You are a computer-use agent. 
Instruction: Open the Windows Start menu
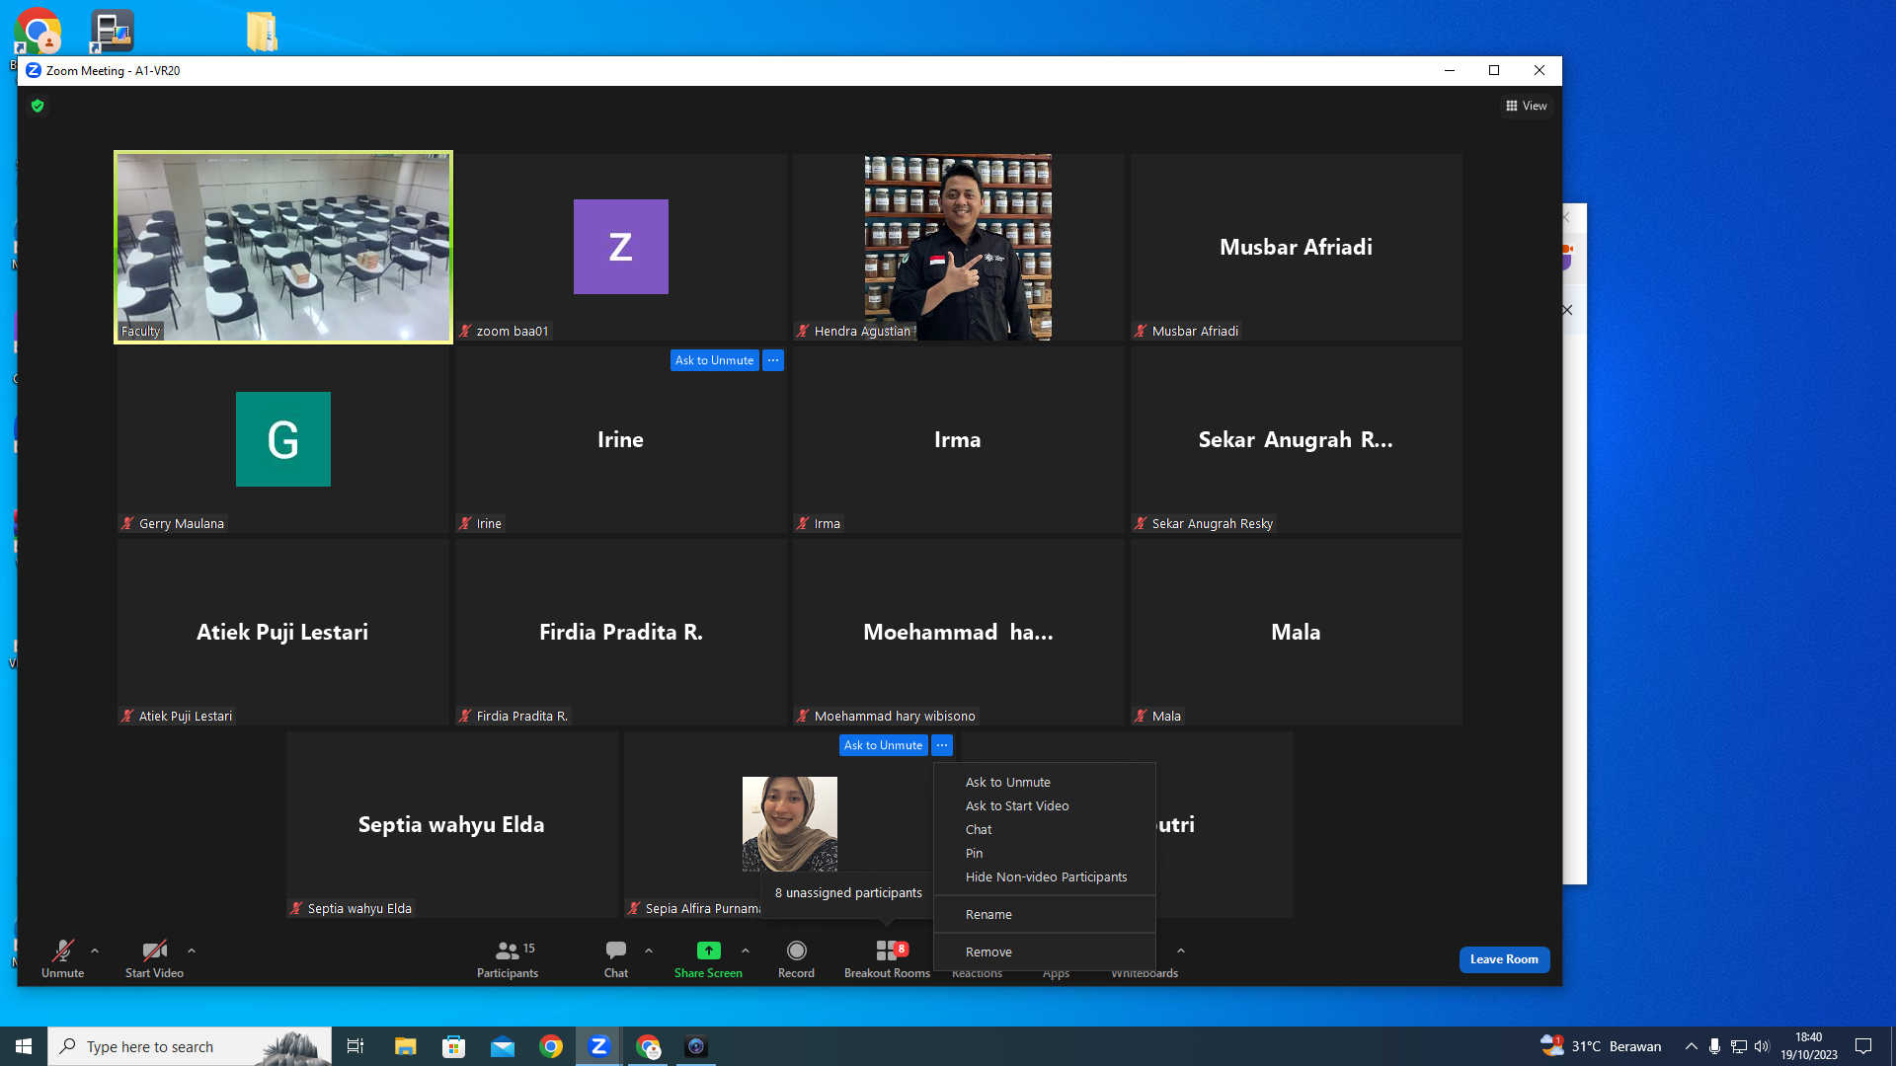[x=24, y=1046]
